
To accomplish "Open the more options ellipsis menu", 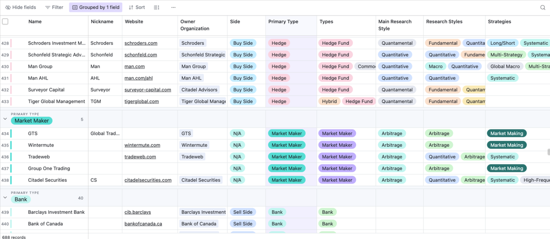I will [173, 7].
